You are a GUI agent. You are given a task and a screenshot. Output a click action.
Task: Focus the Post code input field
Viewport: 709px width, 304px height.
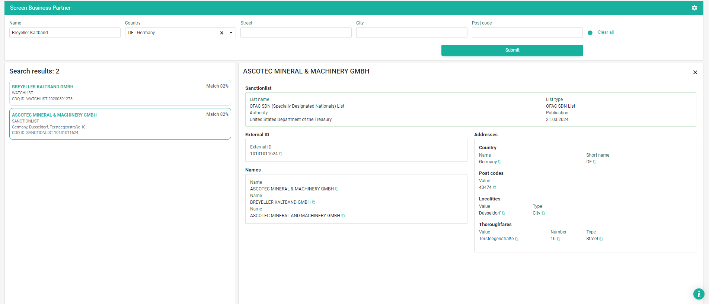527,33
